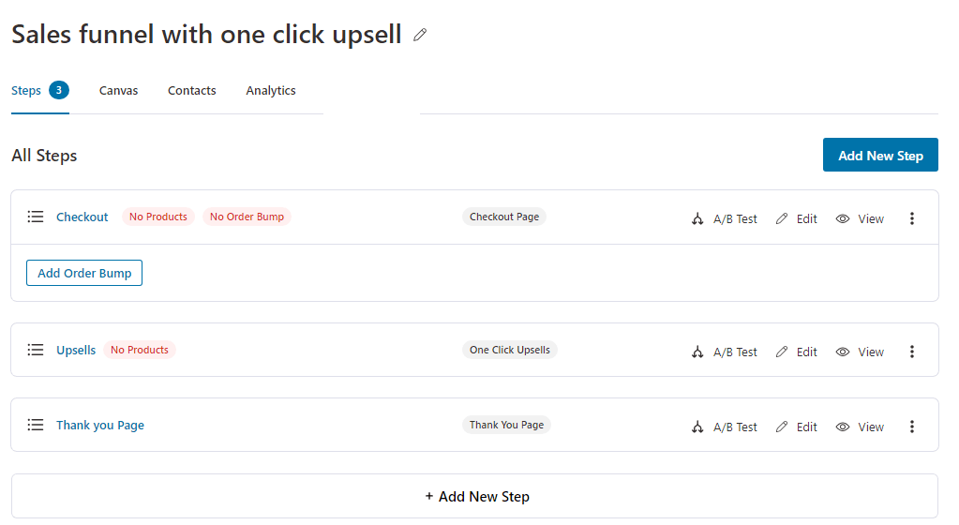View the Upsells step with eye icon
Viewport: 959px width, 525px height.
click(x=860, y=352)
